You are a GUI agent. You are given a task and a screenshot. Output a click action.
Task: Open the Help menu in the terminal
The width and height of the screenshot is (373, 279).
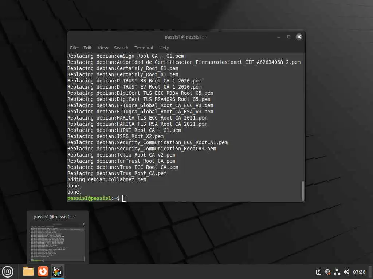click(x=164, y=48)
